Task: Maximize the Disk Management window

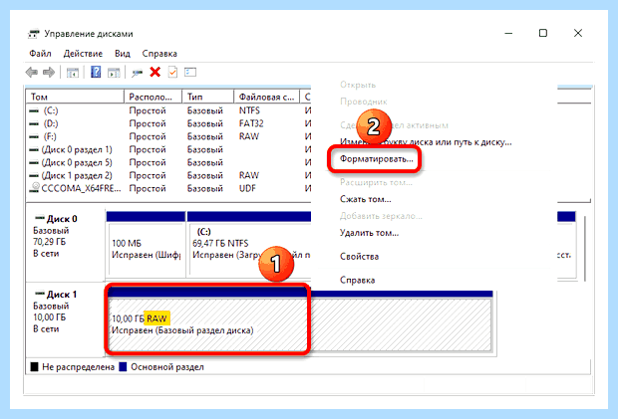Action: tap(543, 34)
